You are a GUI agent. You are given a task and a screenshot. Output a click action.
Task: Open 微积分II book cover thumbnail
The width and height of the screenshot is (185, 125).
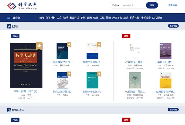[165, 51]
